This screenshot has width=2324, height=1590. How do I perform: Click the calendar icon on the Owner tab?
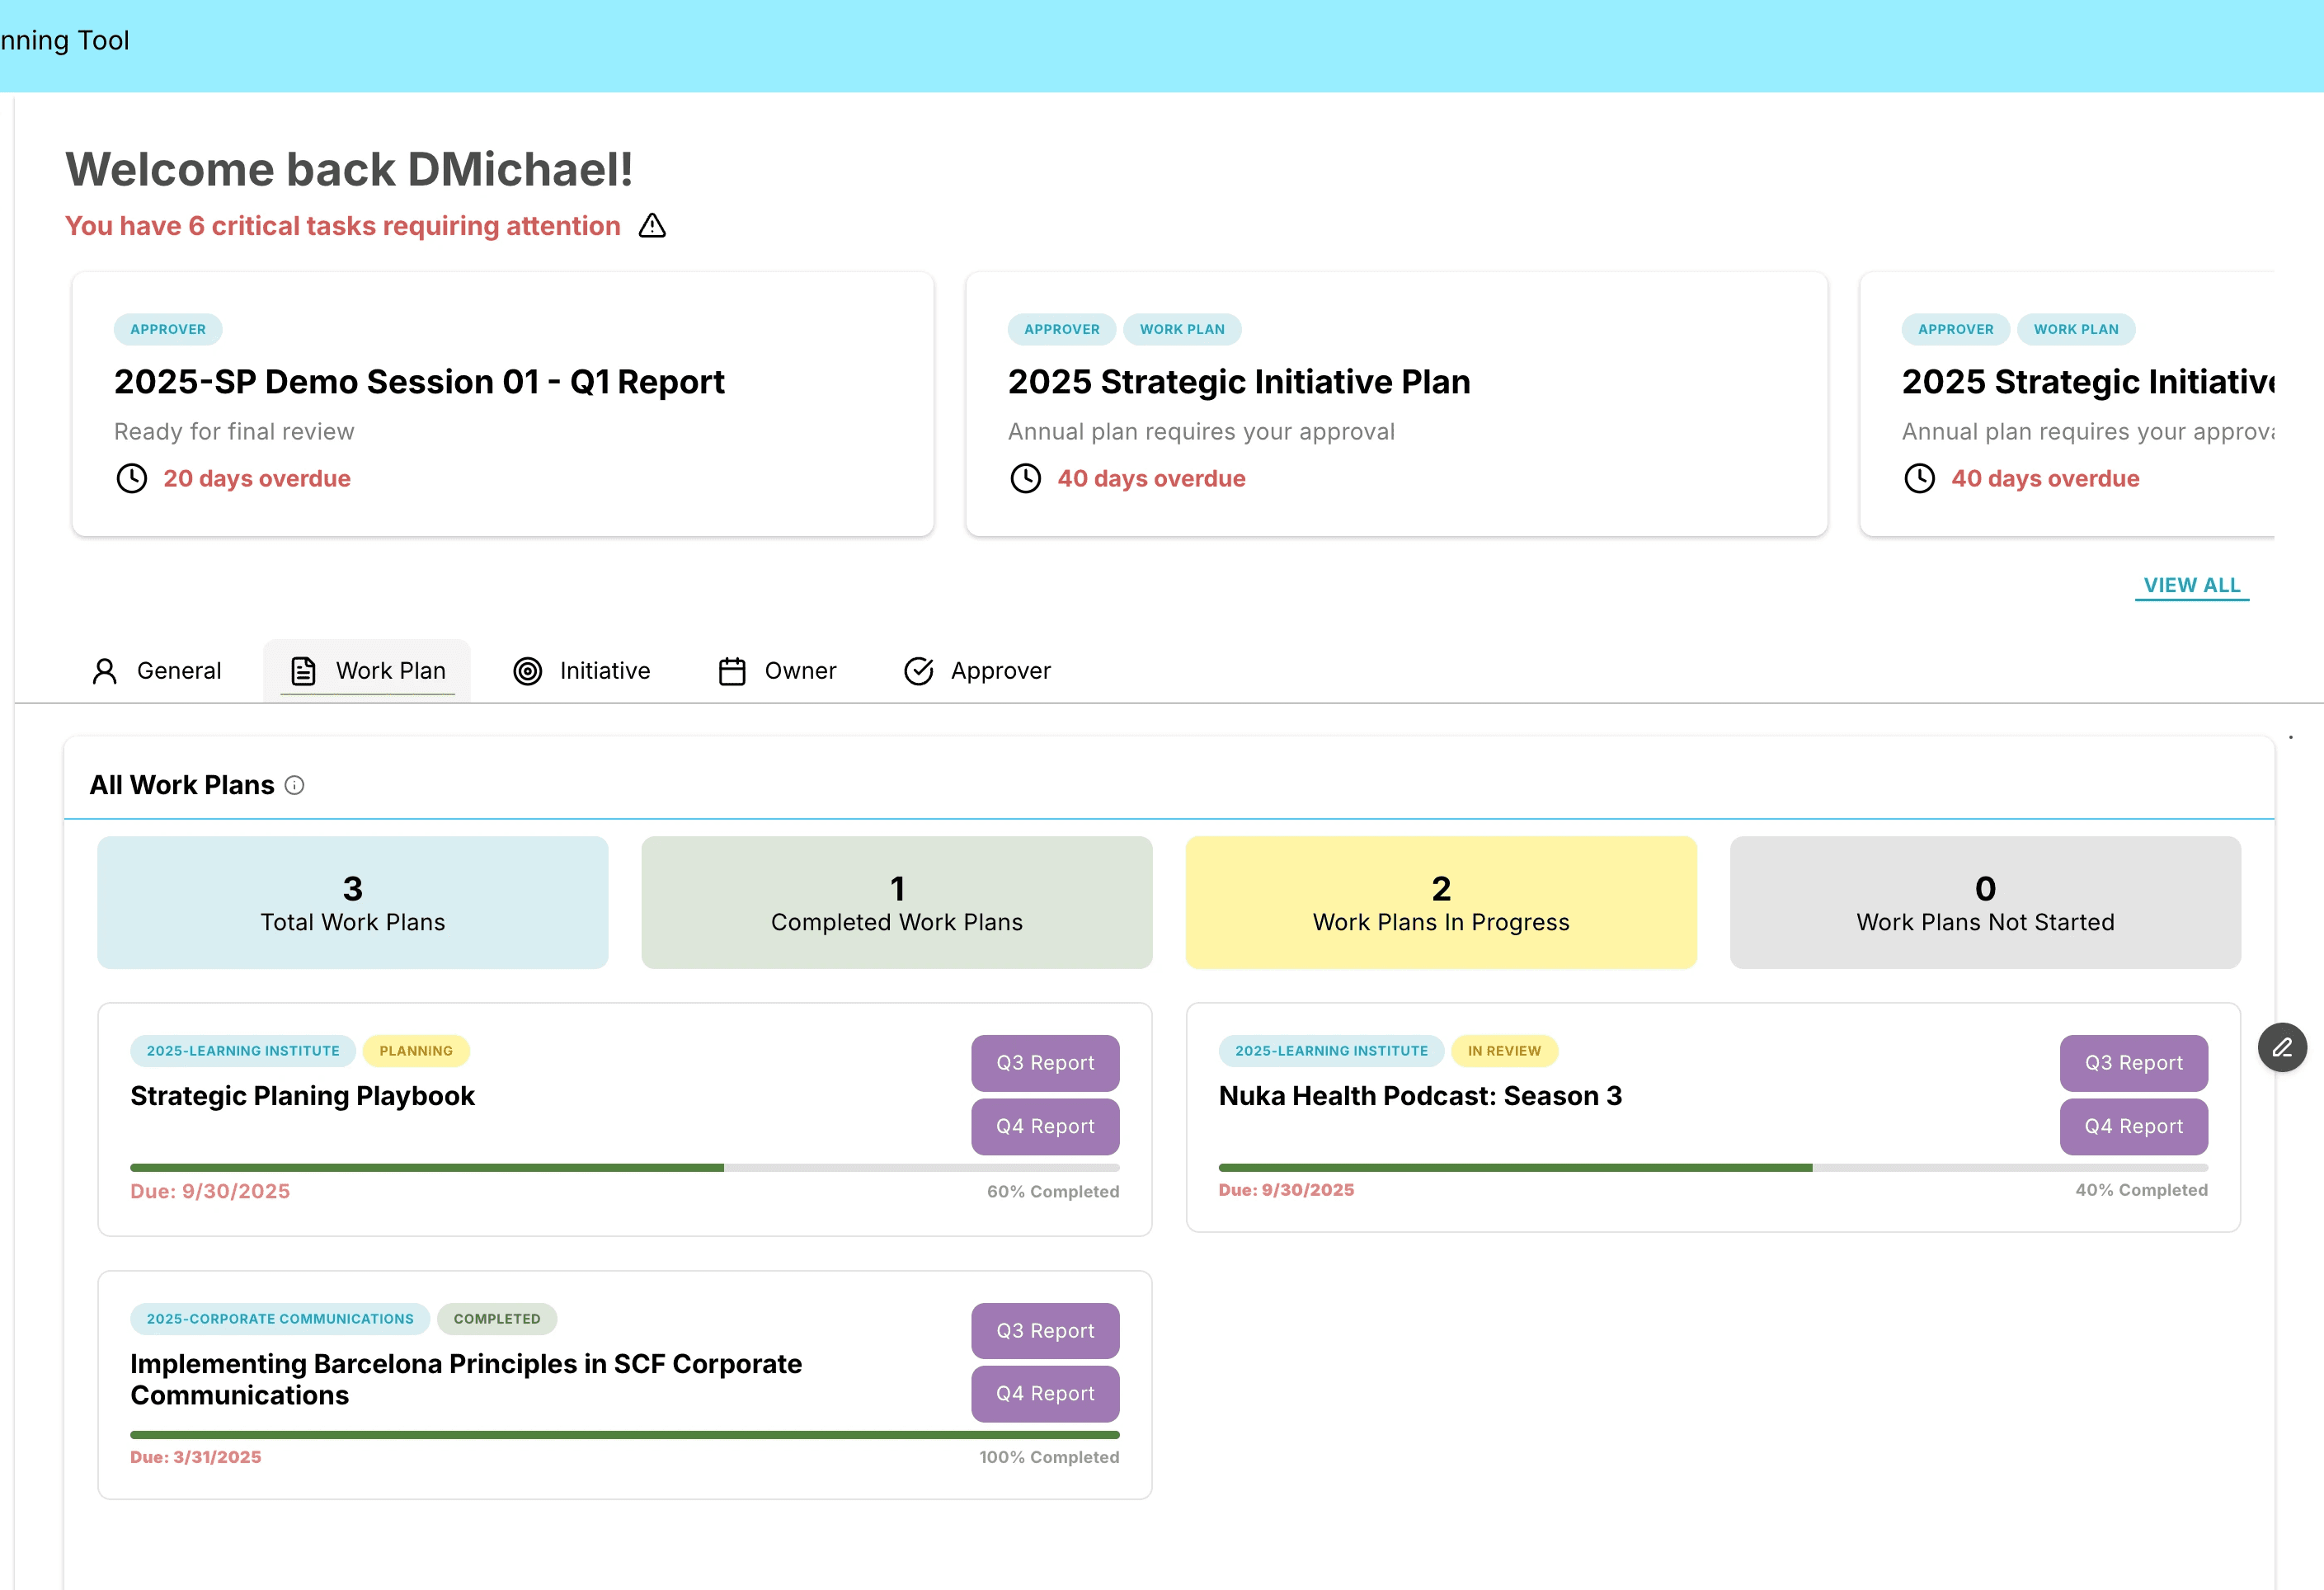click(x=732, y=671)
